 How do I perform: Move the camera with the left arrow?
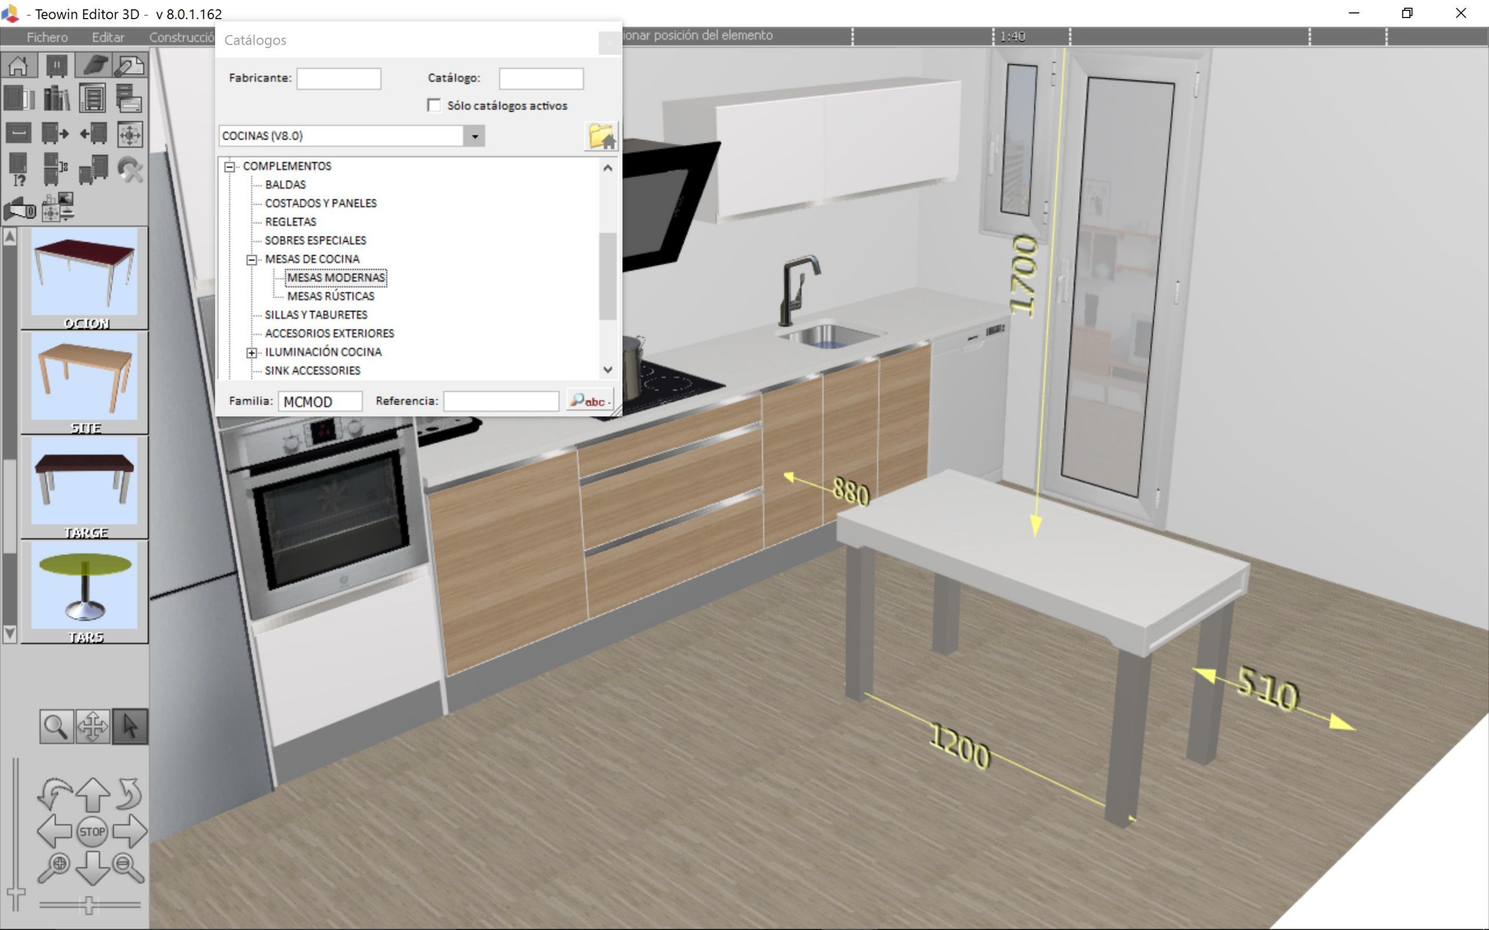(x=55, y=832)
